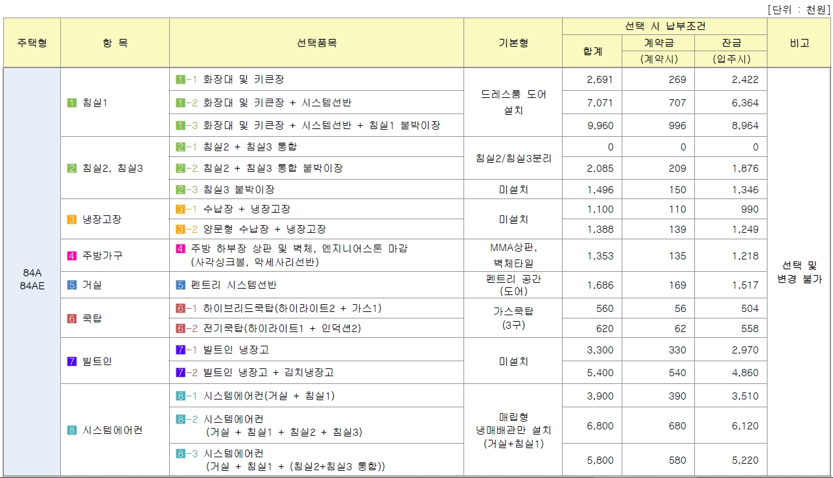833x478 pixels.
Task: Click the 1-2 badge before 화장대 및 키큰장 + 시스템선반
Action: coord(187,102)
